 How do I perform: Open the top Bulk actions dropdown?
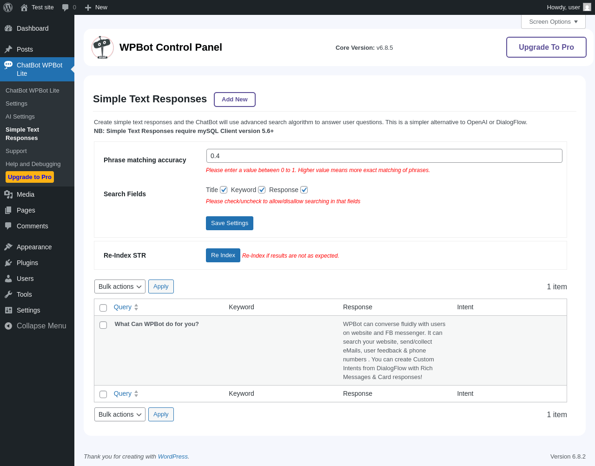[x=120, y=286]
